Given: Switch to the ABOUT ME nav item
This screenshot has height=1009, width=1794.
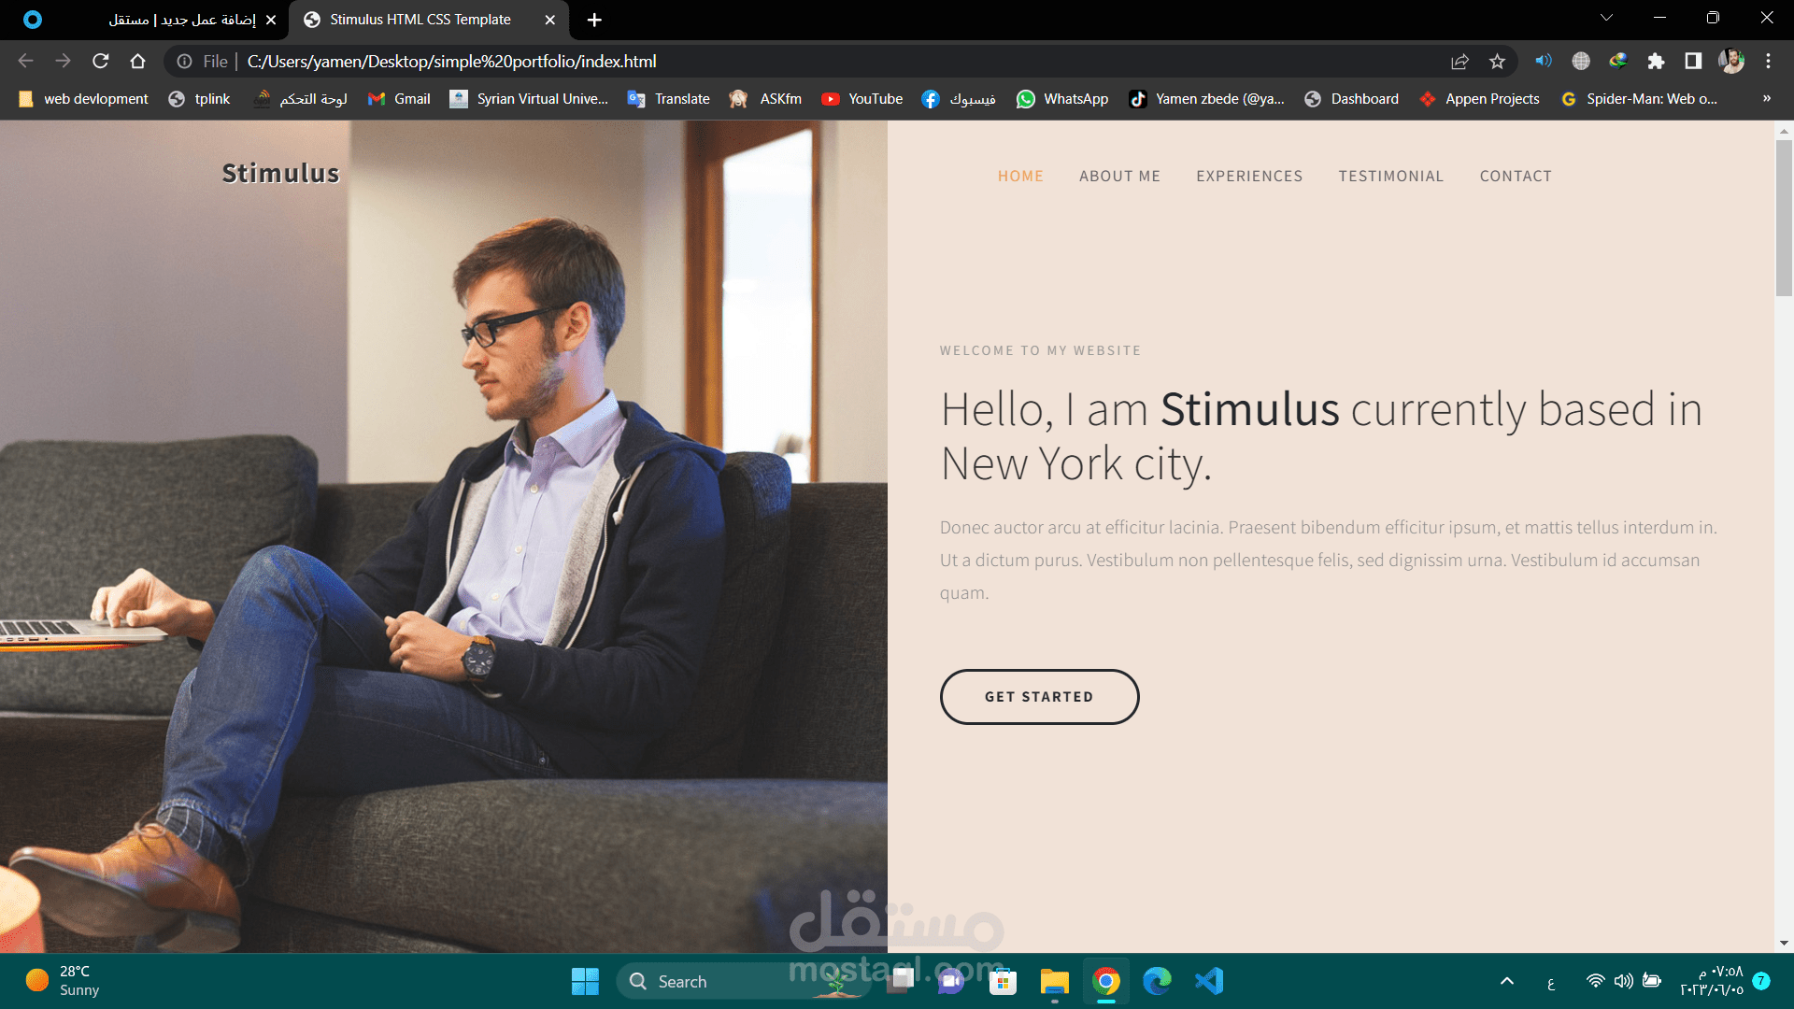Looking at the screenshot, I should tap(1119, 176).
